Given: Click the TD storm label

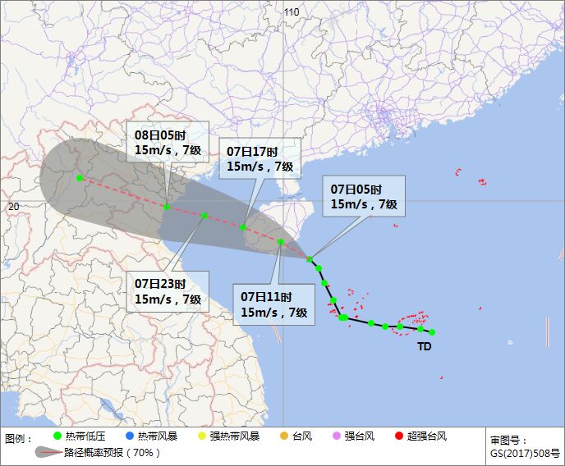Looking at the screenshot, I should [425, 347].
